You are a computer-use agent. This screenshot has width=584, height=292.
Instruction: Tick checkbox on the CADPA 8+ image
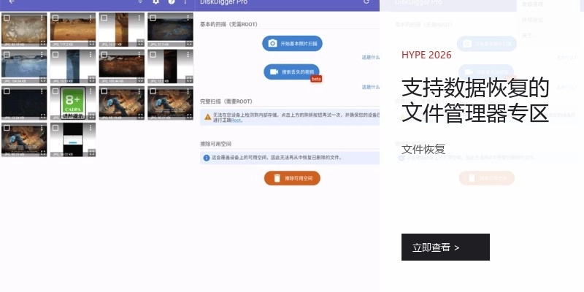(55, 91)
